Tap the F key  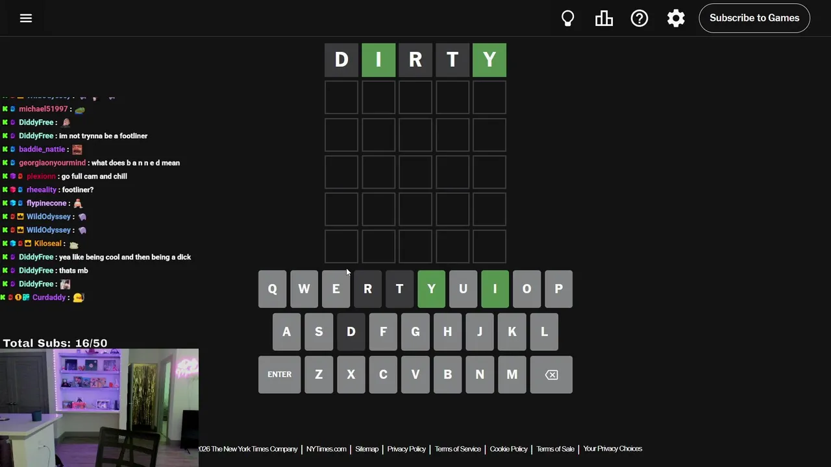click(383, 332)
